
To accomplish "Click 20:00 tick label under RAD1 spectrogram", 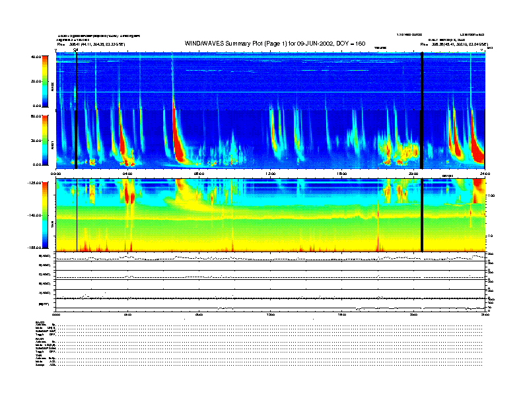I will 413,174.
